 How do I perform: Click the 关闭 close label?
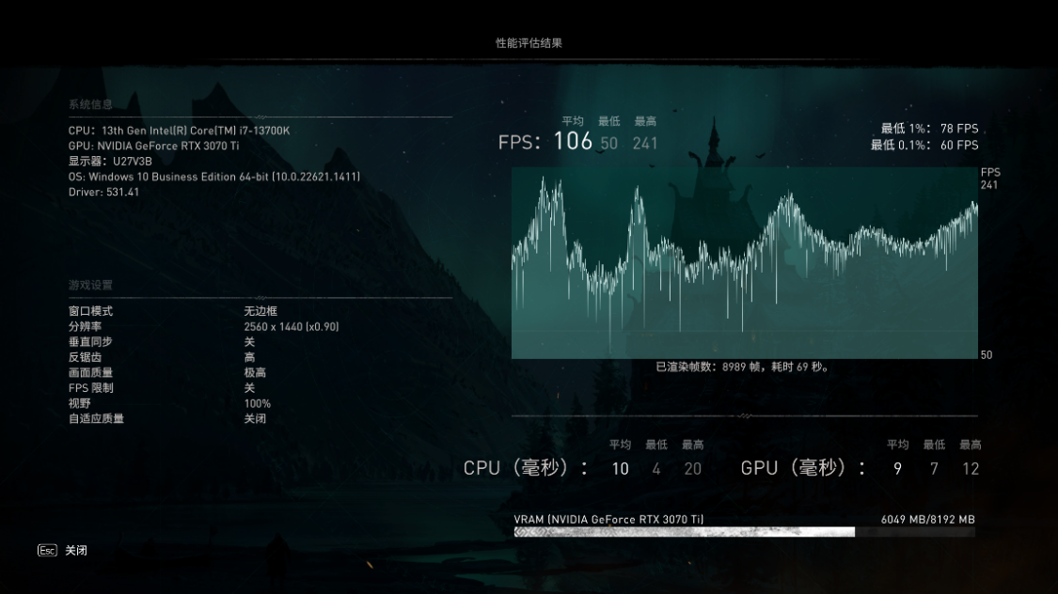75,550
